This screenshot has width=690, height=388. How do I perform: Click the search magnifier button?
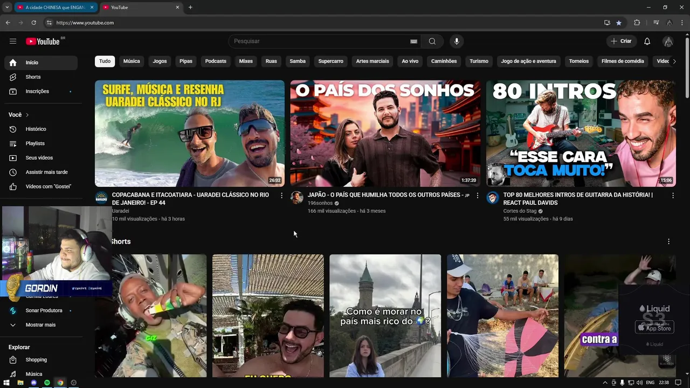click(x=432, y=41)
